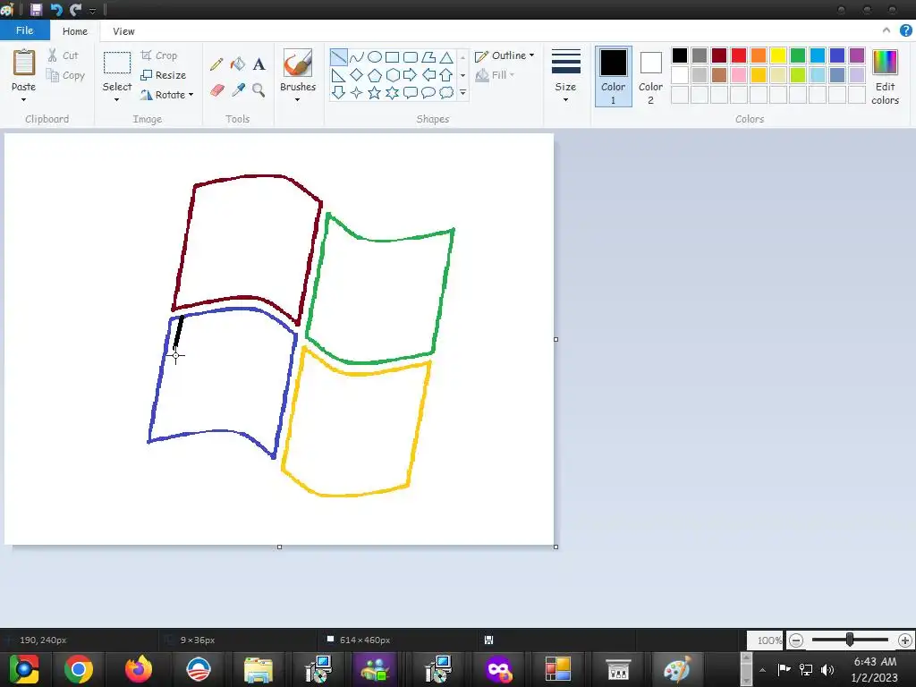Pick the Hexagon shape
Screen dimensions: 916x687
393,75
